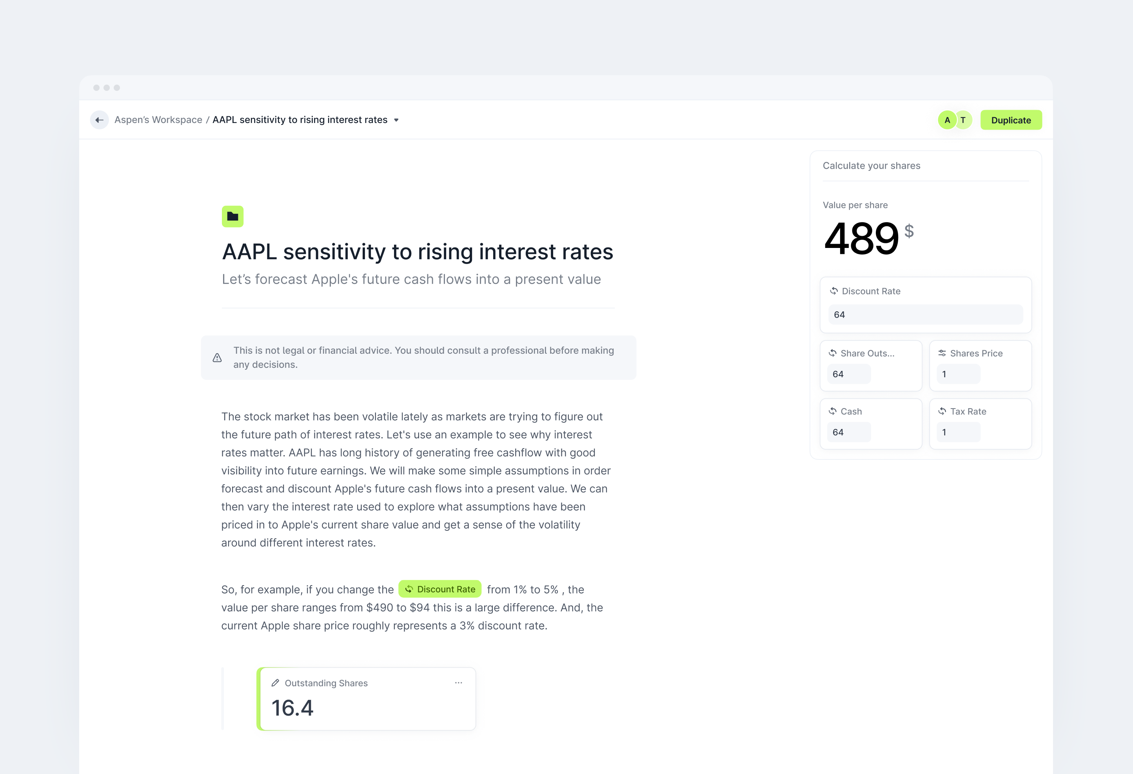Click the warning triangle icon in disclaimer
Image resolution: width=1133 pixels, height=774 pixels.
pos(218,358)
